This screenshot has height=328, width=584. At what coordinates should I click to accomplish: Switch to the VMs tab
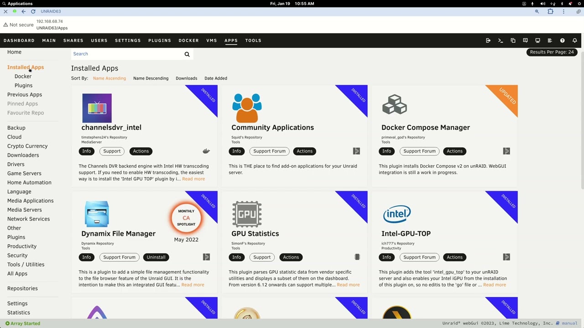212,41
